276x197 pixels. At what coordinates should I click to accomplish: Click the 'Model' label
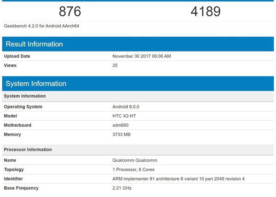[x=11, y=116]
